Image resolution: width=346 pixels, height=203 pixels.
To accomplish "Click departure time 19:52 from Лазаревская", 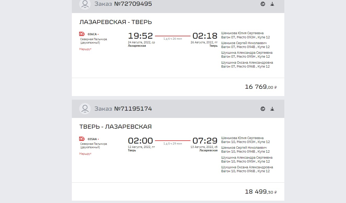I will 140,36.
